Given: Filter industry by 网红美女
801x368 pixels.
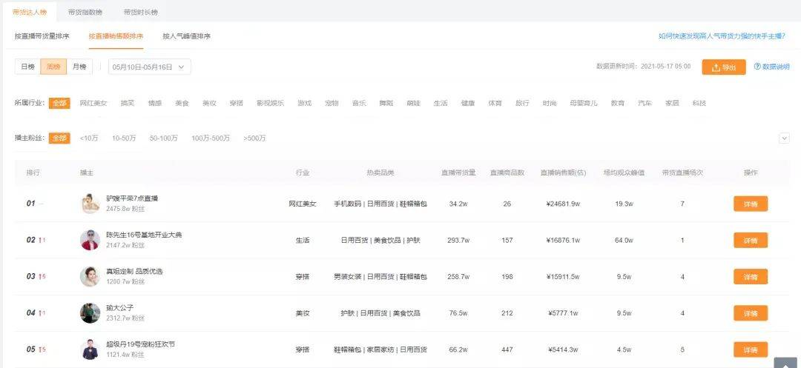Looking at the screenshot, I should (x=93, y=103).
